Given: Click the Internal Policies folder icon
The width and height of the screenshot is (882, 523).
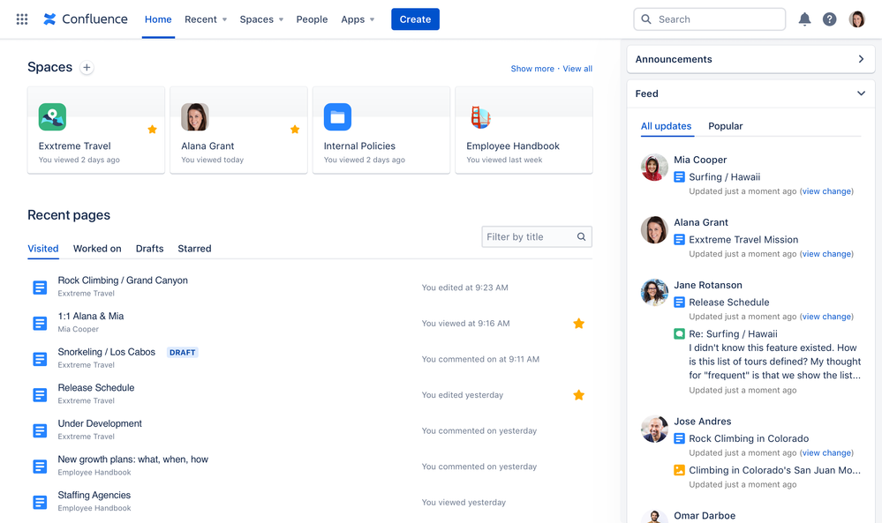Looking at the screenshot, I should [x=337, y=116].
